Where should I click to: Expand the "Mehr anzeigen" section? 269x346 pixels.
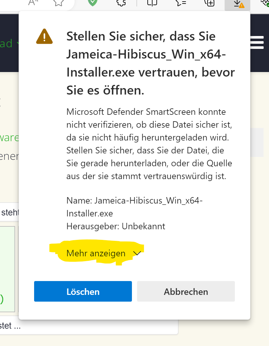(x=96, y=253)
